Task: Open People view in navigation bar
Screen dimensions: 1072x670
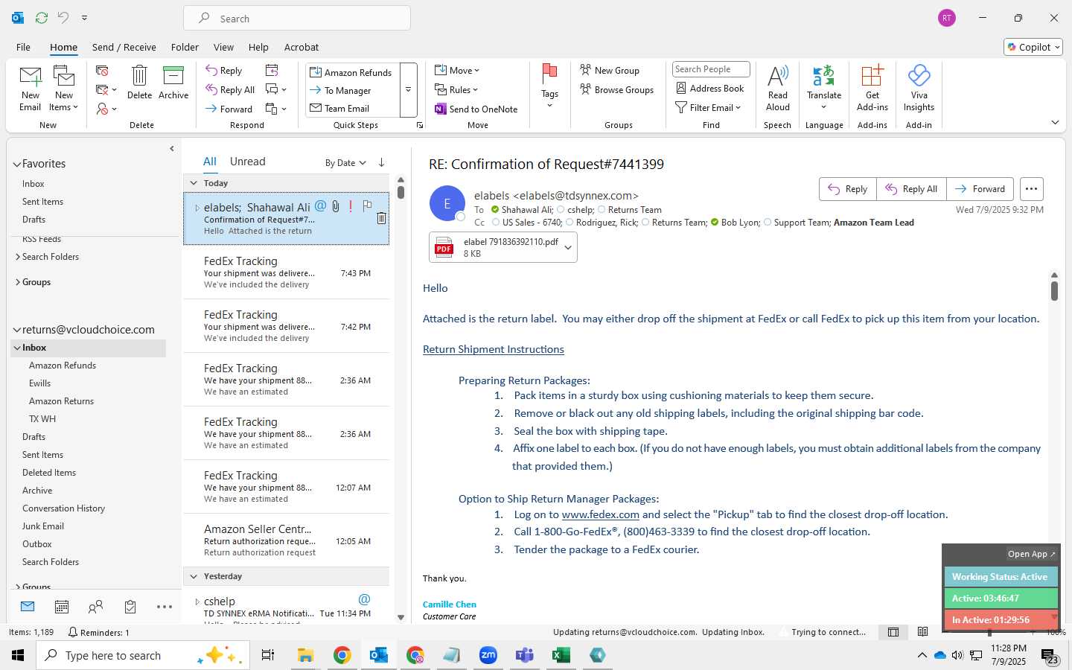Action: [95, 607]
